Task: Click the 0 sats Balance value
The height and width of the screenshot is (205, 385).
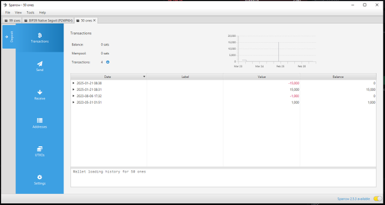Action: tap(105, 45)
